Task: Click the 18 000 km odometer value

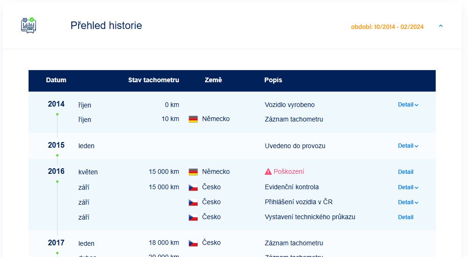Action: [x=164, y=243]
